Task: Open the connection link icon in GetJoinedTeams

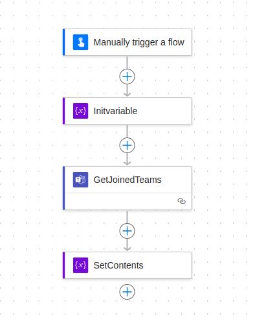Action: click(181, 201)
